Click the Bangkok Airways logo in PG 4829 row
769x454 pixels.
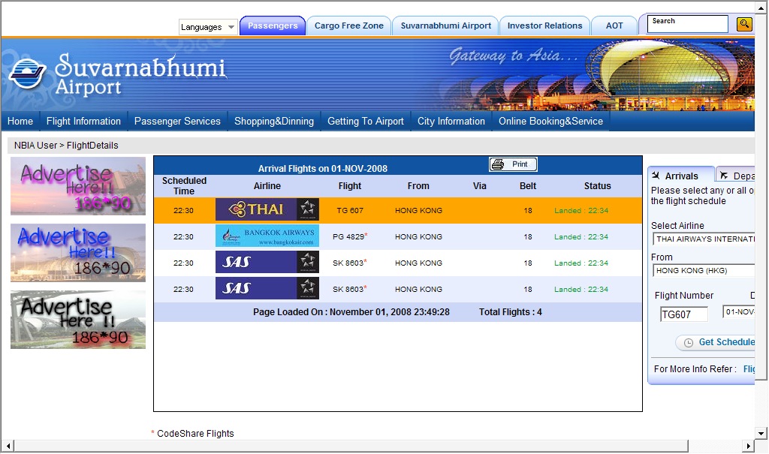tap(267, 236)
